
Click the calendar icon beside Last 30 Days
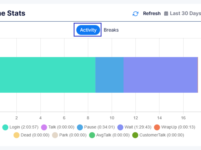(166, 13)
